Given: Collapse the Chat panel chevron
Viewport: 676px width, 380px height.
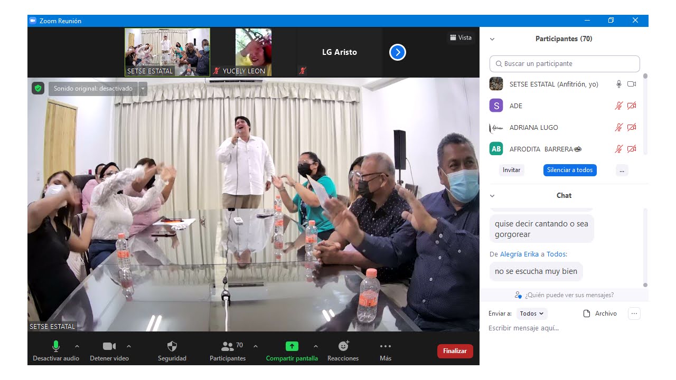Looking at the screenshot, I should pos(492,196).
